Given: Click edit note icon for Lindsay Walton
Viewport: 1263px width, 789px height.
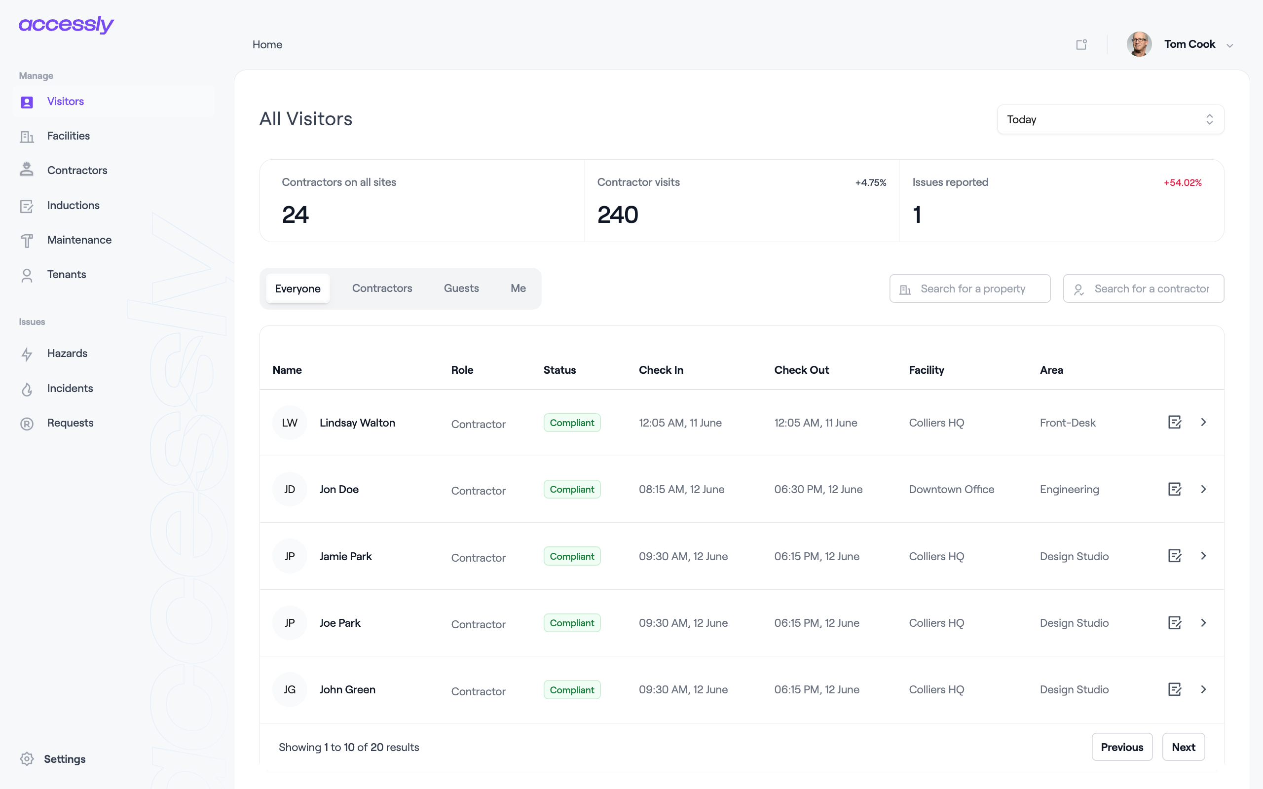Looking at the screenshot, I should (x=1174, y=422).
